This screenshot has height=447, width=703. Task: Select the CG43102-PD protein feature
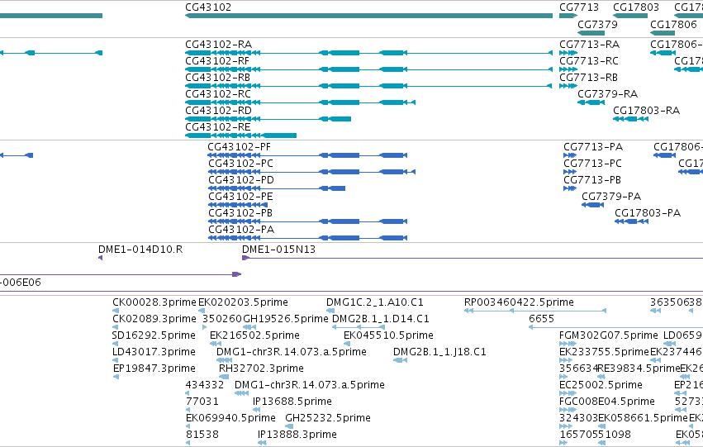276,188
